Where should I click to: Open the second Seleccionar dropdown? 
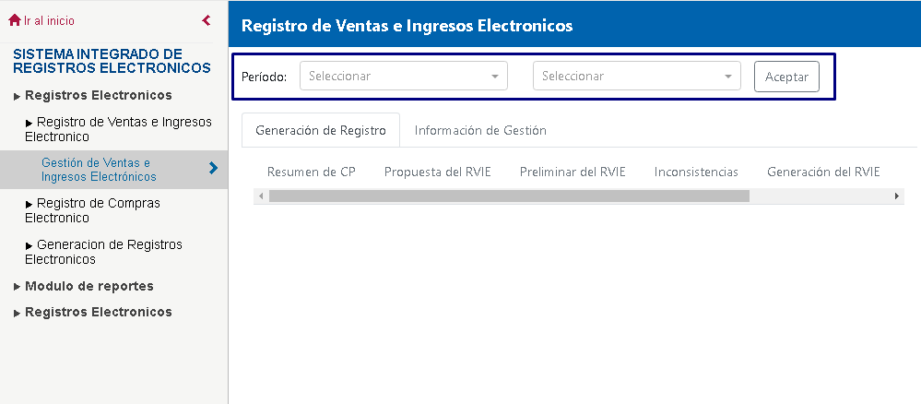click(637, 76)
